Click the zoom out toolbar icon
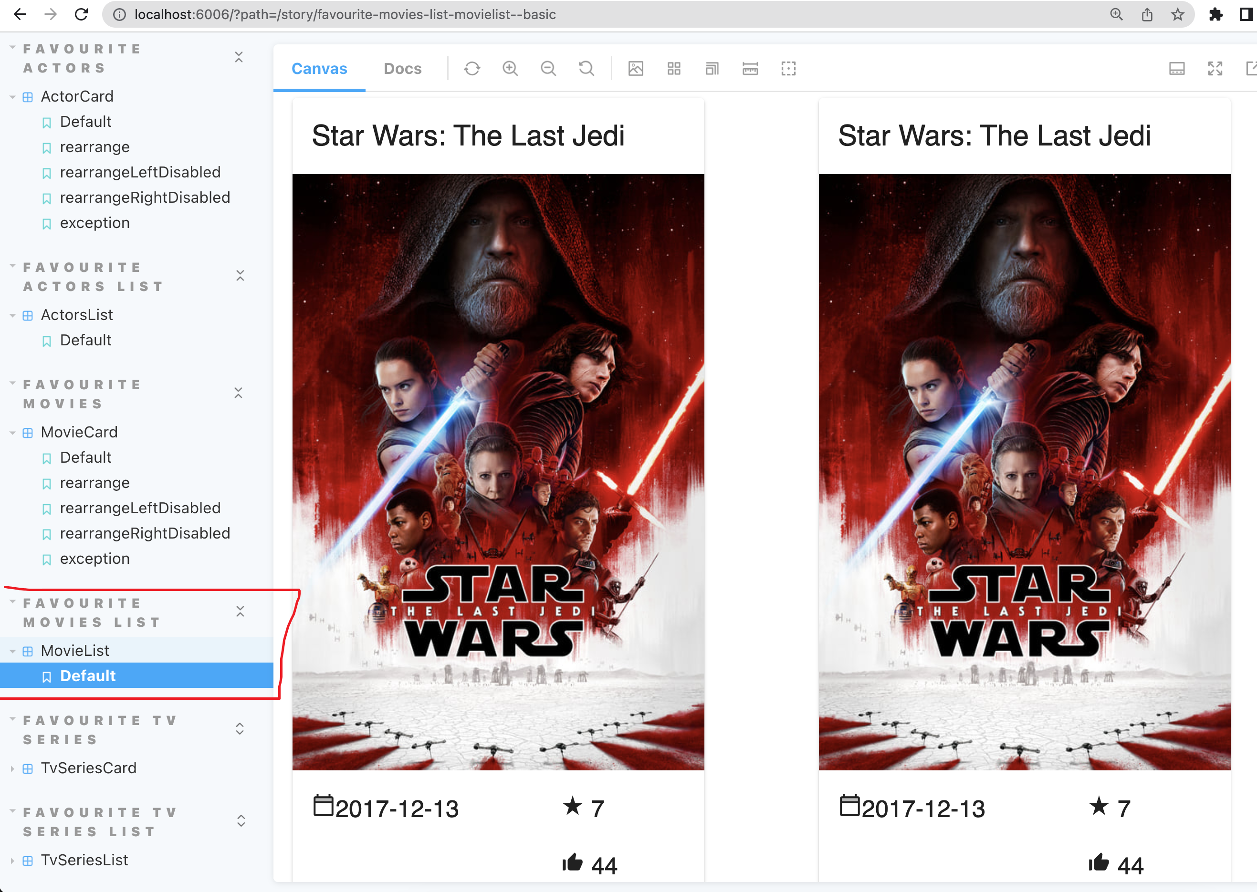Image resolution: width=1257 pixels, height=892 pixels. tap(548, 69)
